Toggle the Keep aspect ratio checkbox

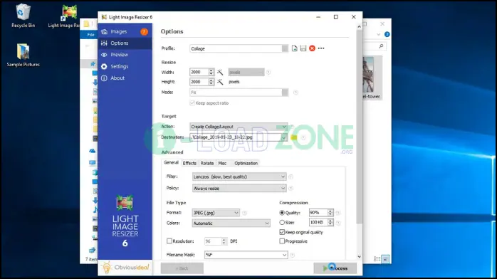[192, 103]
